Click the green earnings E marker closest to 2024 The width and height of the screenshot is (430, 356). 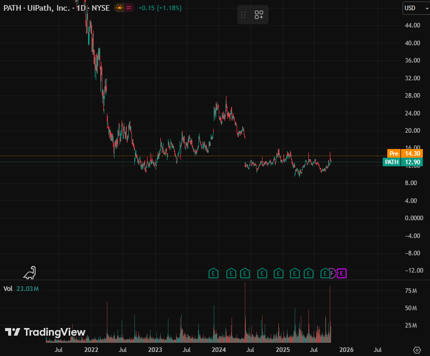pyautogui.click(x=213, y=273)
